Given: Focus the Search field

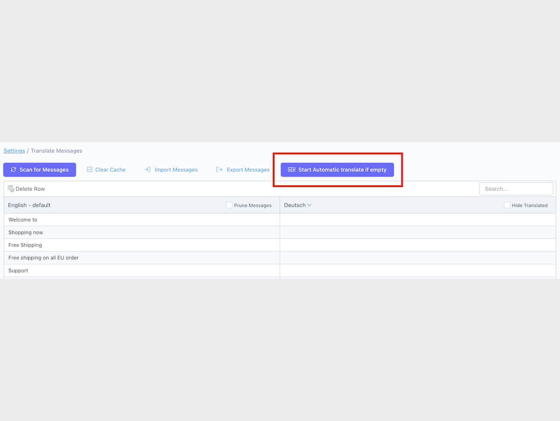Looking at the screenshot, I should (x=516, y=189).
